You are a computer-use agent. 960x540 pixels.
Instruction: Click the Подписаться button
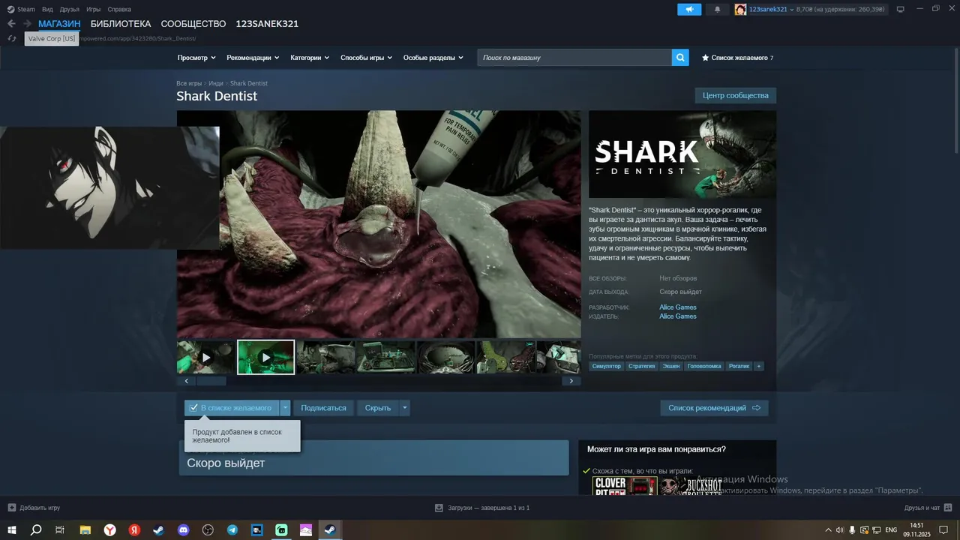[323, 408]
